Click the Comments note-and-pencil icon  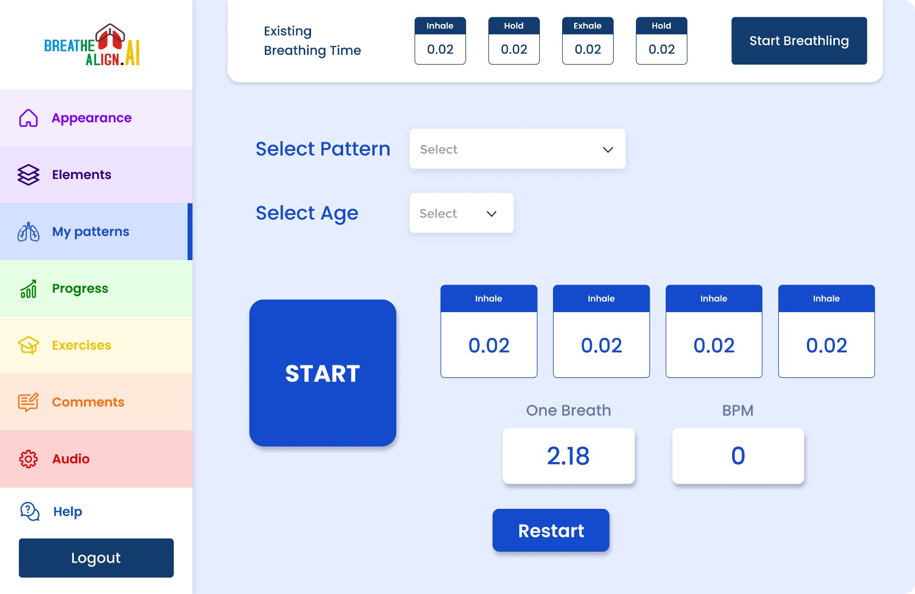point(29,402)
